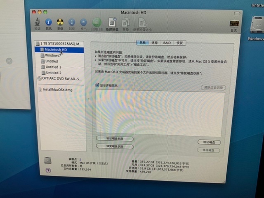
Task: Click the mount point "/" link
Action: pos(80,159)
